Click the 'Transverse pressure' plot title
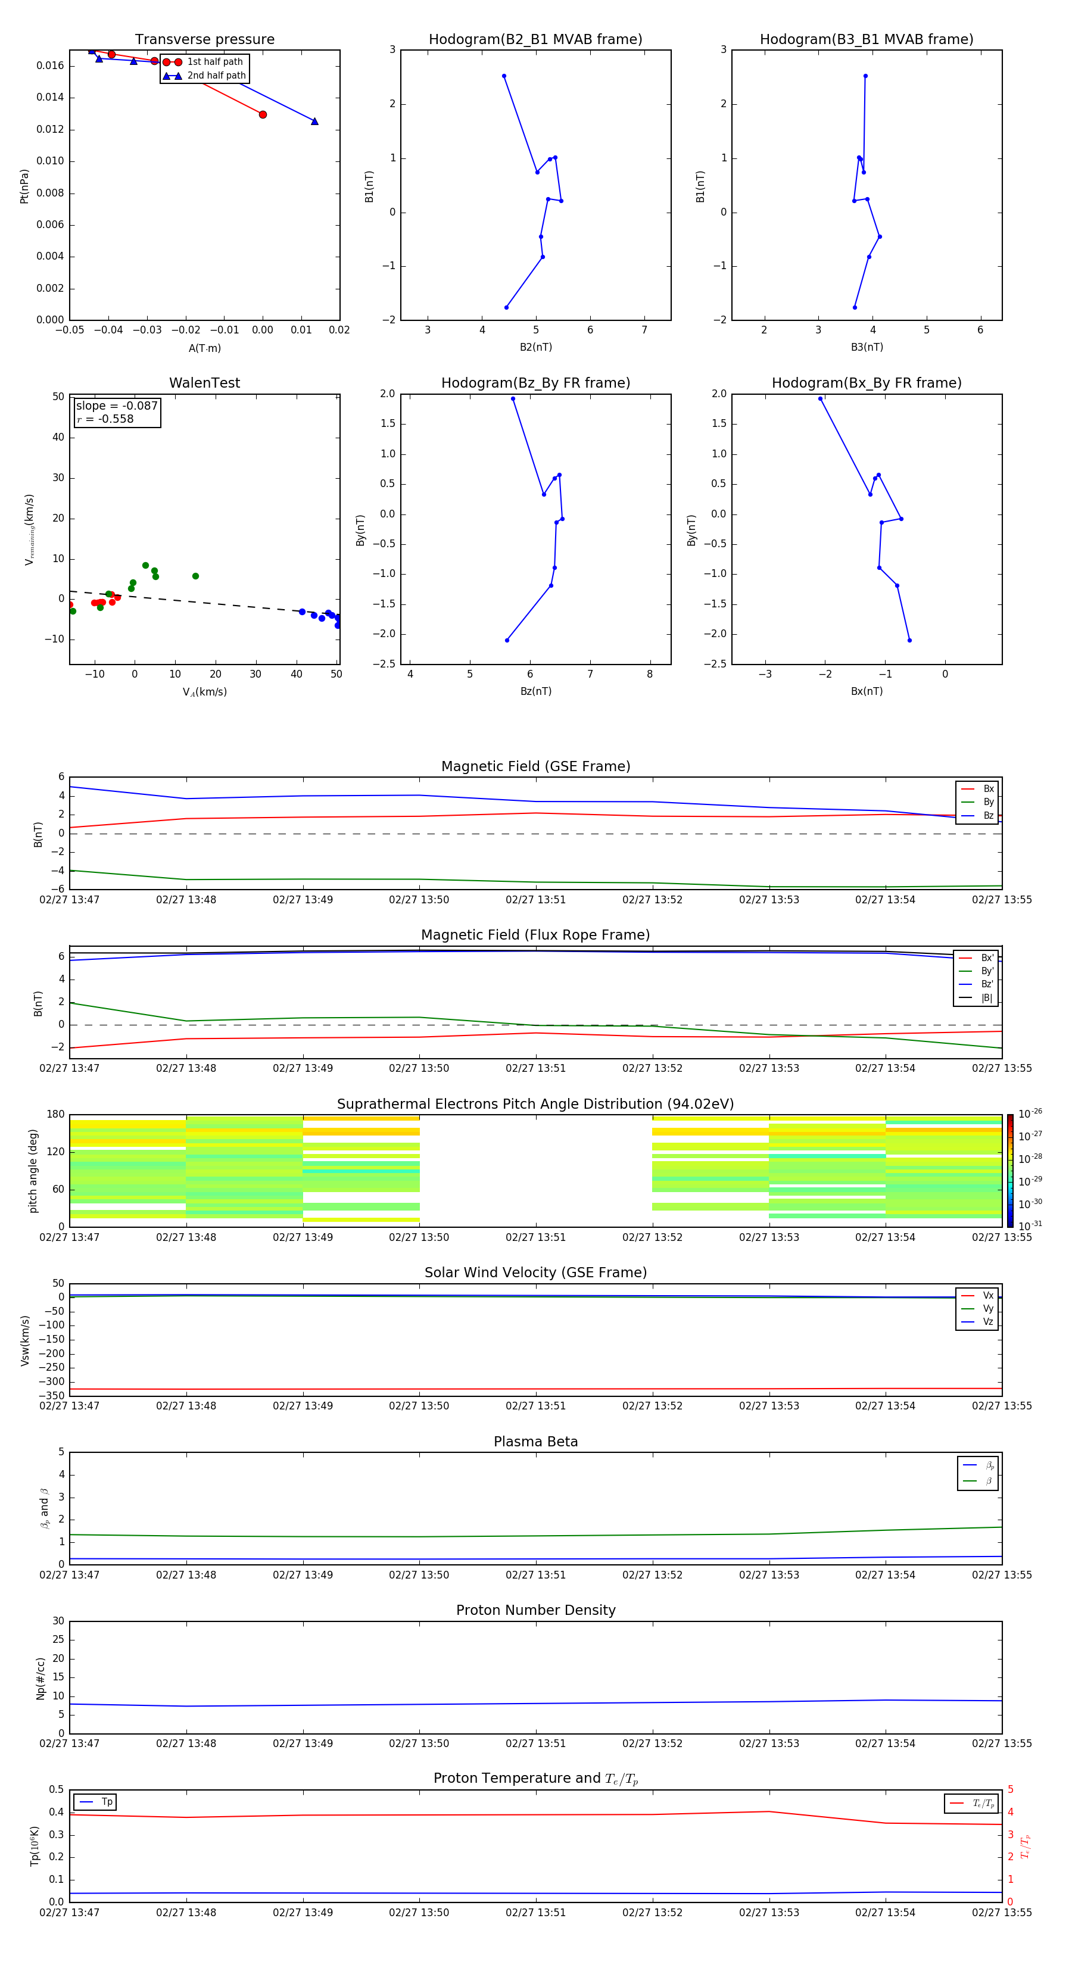The width and height of the screenshot is (1072, 1965). click(204, 40)
